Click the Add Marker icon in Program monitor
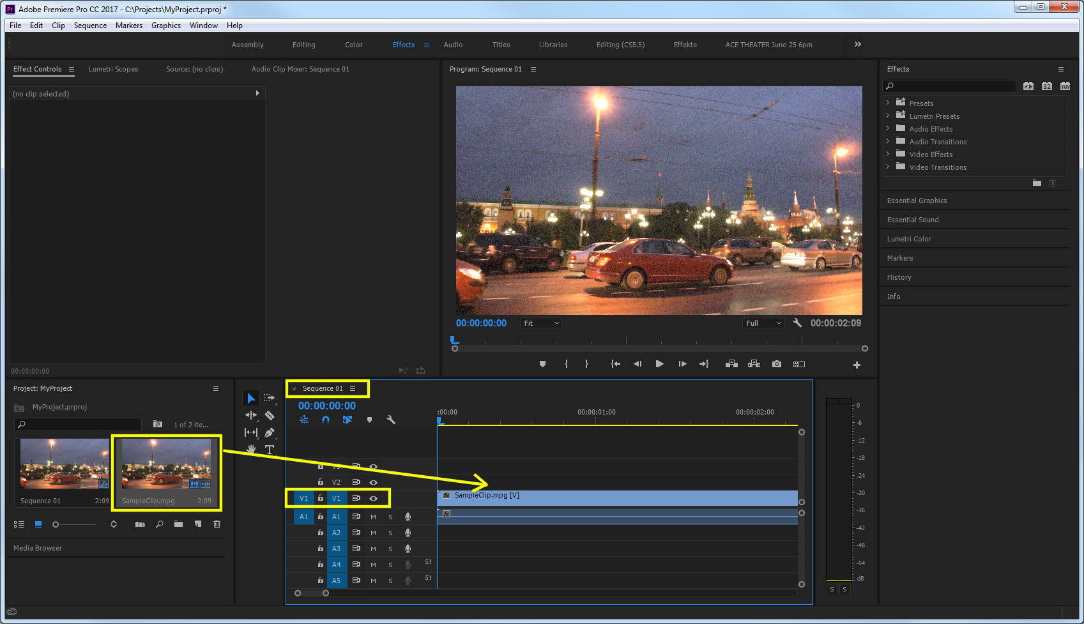Screen dimensions: 1084x624 click(x=542, y=363)
